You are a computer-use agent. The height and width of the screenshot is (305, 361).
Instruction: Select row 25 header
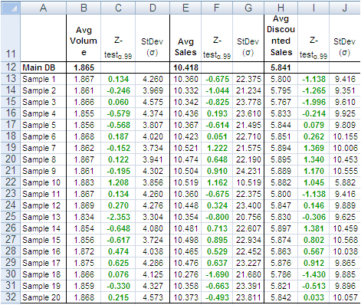pos(11,217)
